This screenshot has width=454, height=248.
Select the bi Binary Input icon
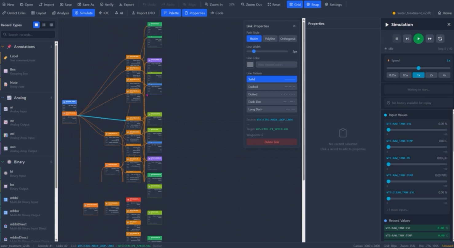point(6,173)
